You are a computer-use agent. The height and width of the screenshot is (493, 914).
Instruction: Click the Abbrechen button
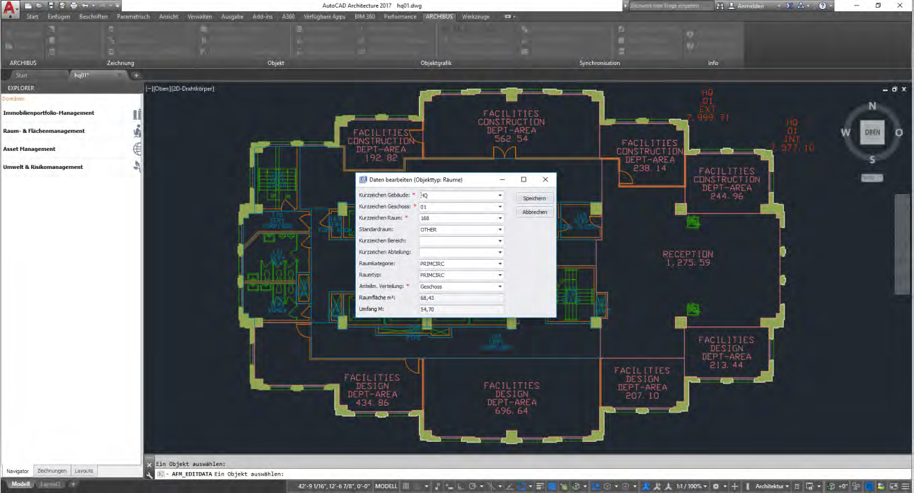pos(534,212)
